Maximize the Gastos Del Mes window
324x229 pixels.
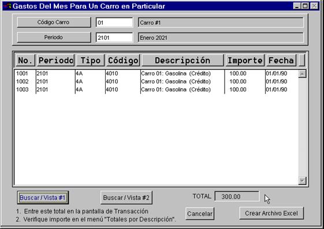[305, 6]
